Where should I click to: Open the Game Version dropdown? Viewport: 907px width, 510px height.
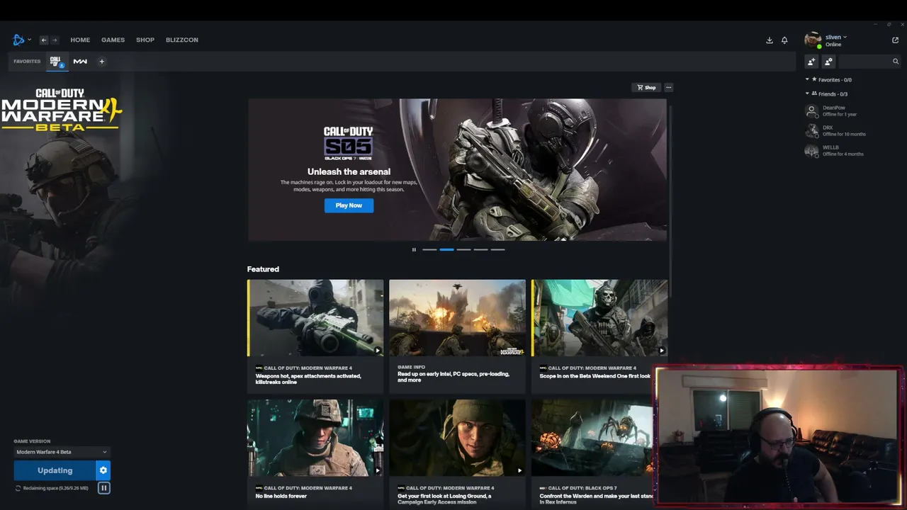[62, 452]
